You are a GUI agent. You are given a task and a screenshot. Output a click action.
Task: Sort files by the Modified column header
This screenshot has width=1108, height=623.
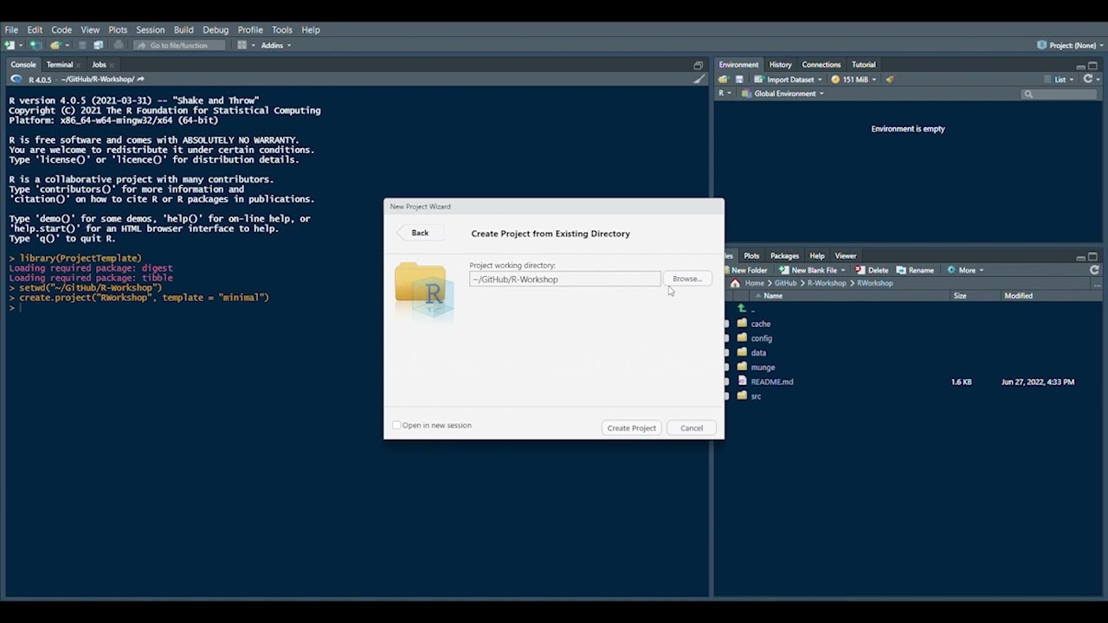[x=1019, y=295]
